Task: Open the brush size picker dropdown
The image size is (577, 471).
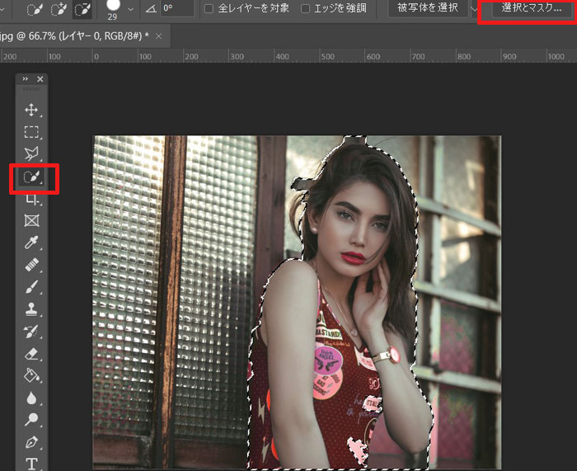Action: (130, 9)
